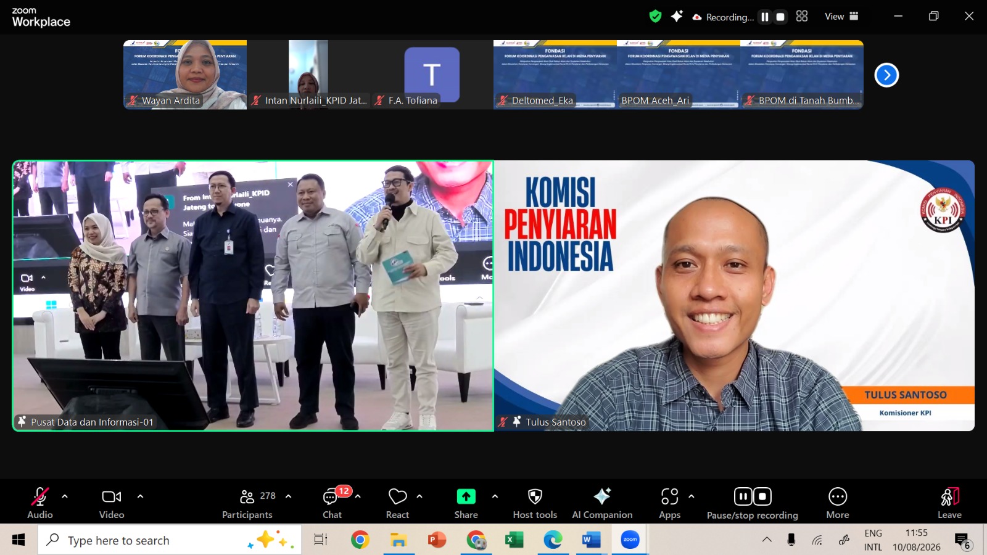Open the More options menu
The image size is (987, 555).
(838, 503)
